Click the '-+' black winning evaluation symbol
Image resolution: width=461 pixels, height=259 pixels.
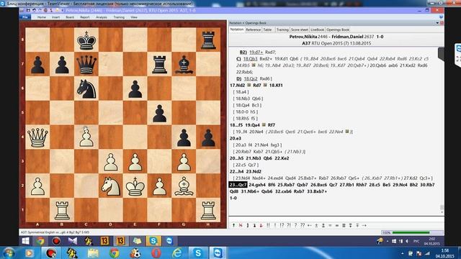click(364, 225)
